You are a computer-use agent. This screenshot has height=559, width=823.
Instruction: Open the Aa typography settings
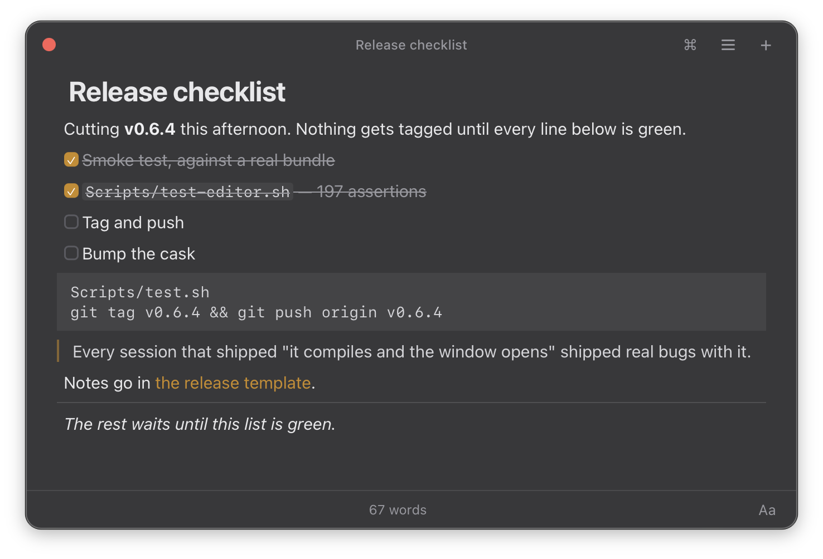(767, 510)
